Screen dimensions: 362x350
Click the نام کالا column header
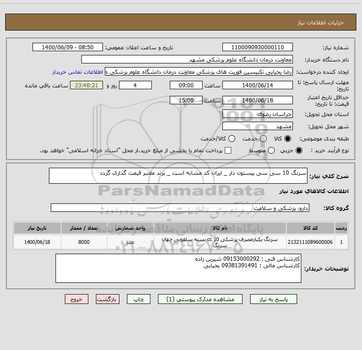pos(220,228)
